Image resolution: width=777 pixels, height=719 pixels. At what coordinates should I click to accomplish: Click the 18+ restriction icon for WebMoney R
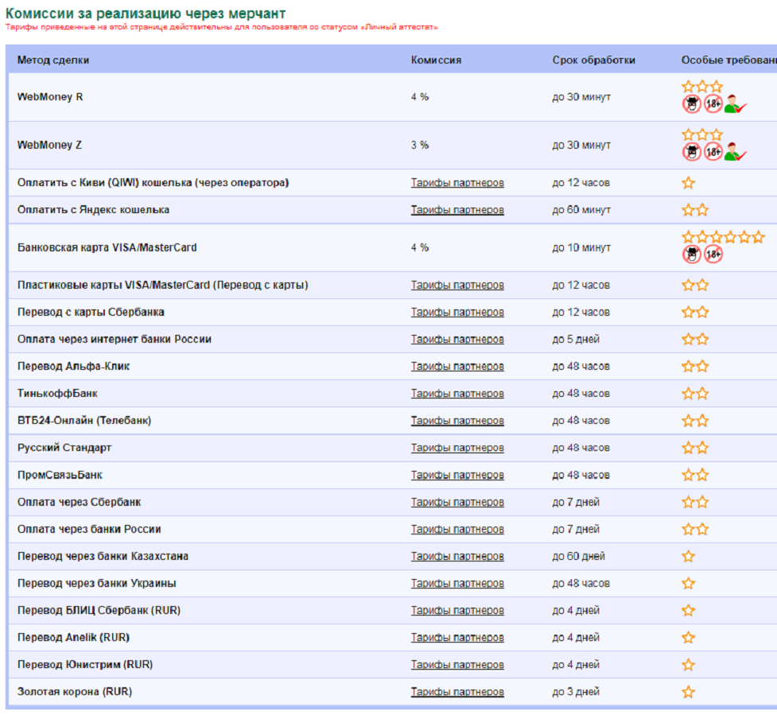tap(713, 103)
